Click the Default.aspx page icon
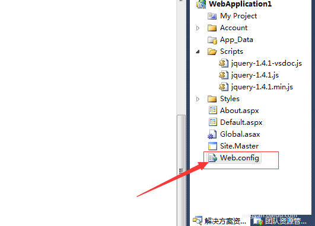Image resolution: width=315 pixels, height=226 pixels. coord(213,122)
